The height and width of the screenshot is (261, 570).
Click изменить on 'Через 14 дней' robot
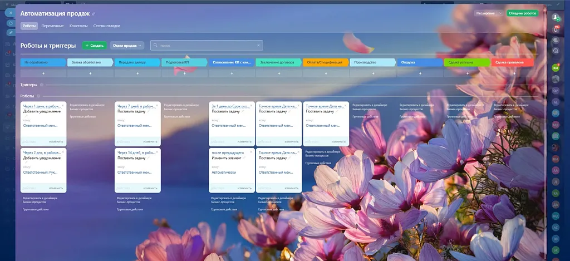(x=150, y=188)
